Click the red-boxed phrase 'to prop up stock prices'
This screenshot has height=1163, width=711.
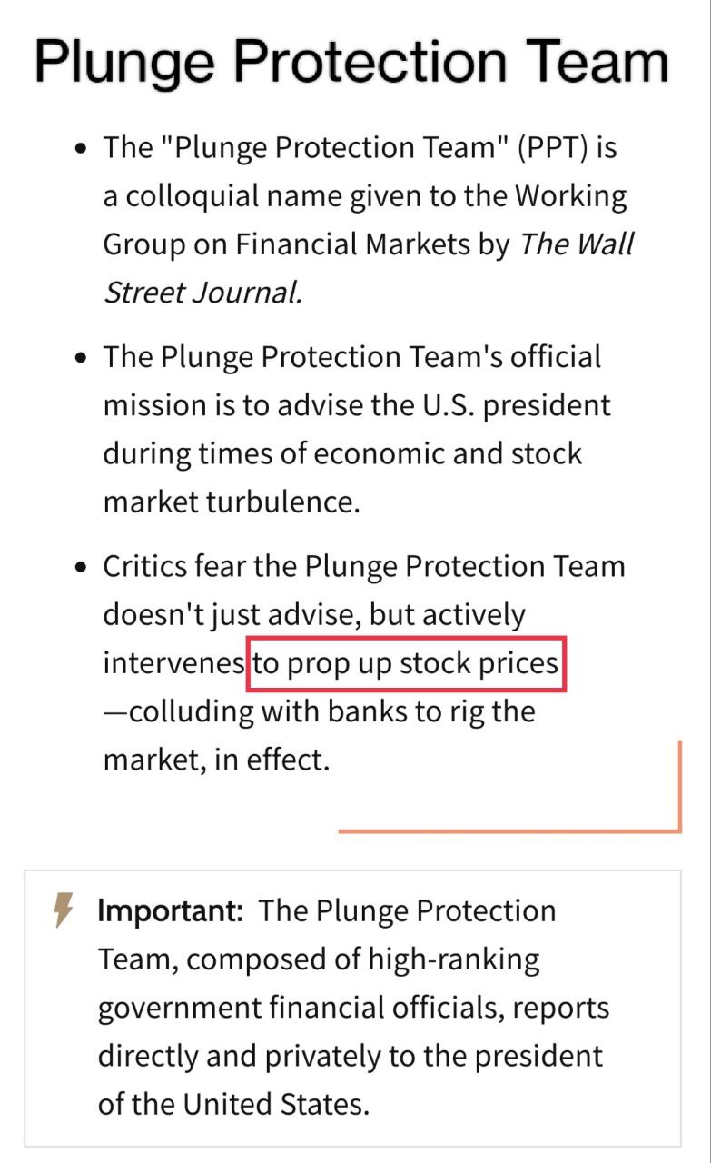coord(406,663)
